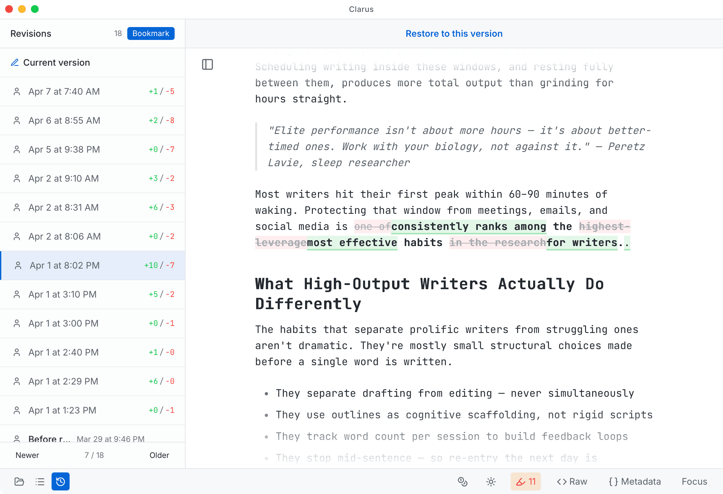Open the Raw source view
This screenshot has width=723, height=494.
pos(572,481)
